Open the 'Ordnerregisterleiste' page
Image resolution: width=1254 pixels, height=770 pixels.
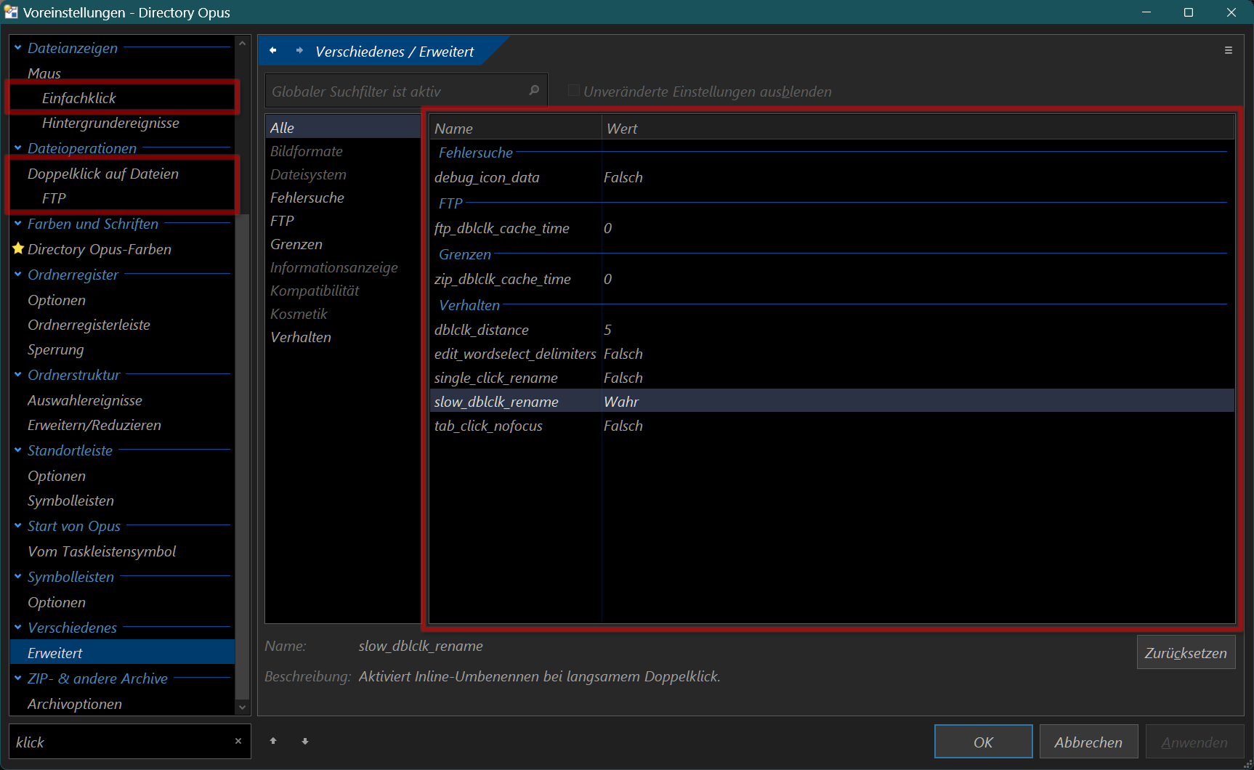[122, 325]
